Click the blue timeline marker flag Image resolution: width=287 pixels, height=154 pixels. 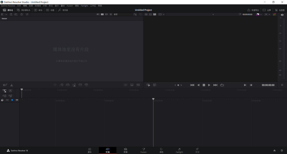(x=12, y=100)
